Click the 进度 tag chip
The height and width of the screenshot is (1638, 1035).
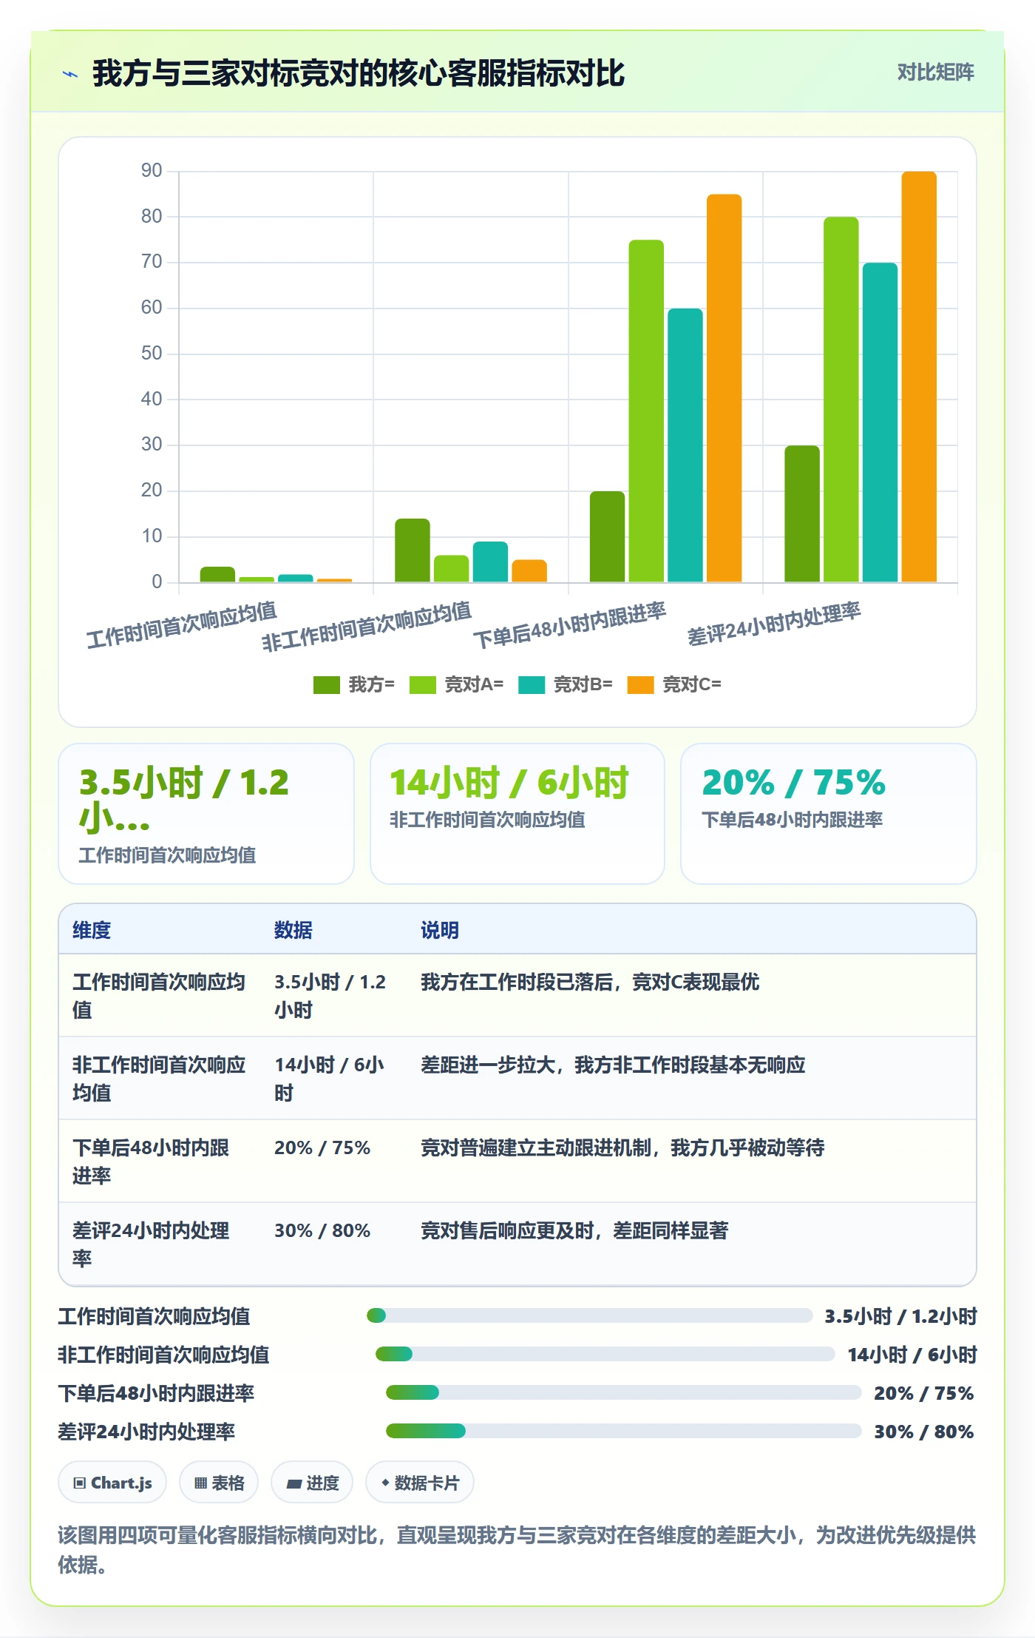pos(312,1483)
